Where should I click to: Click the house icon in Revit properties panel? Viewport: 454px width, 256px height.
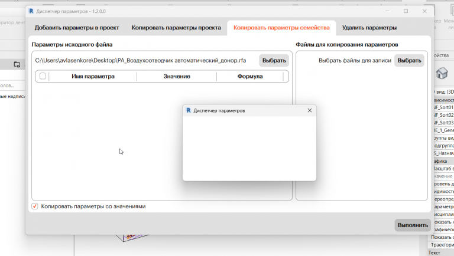pos(442,73)
